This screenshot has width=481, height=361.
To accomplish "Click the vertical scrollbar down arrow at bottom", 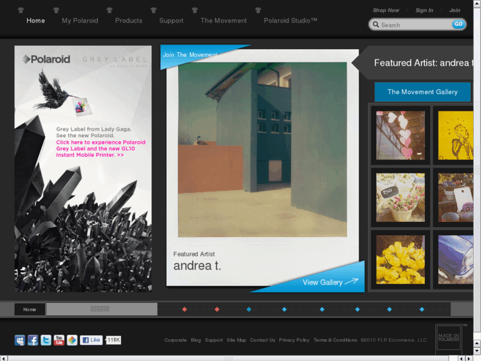I will pyautogui.click(x=477, y=351).
